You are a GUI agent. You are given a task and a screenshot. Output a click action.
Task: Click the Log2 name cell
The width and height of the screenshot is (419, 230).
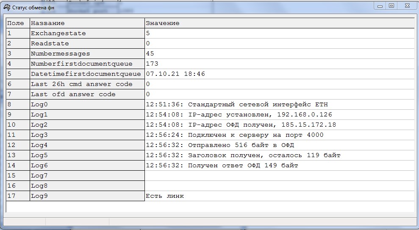tap(87, 125)
